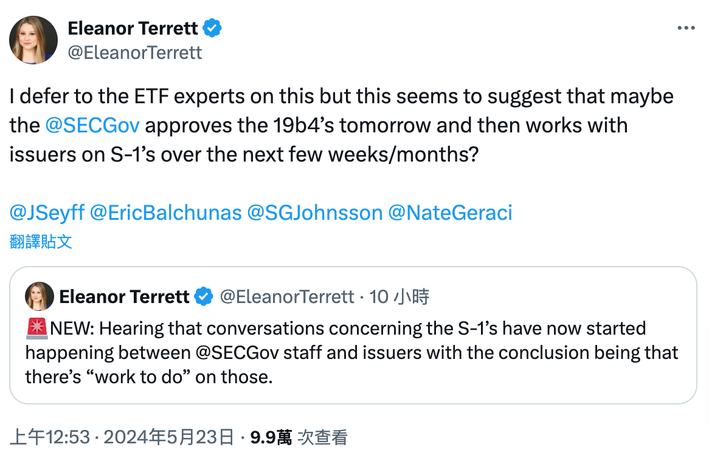
Task: Click the blue verified badge beside the main author name
Action: point(212,28)
